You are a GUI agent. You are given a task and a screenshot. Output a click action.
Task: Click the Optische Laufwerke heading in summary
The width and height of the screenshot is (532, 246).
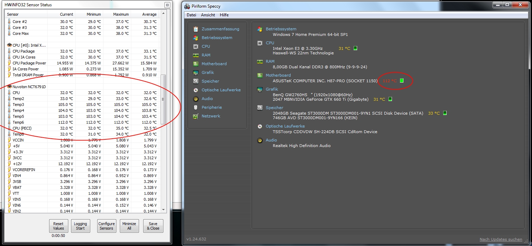[x=285, y=126]
